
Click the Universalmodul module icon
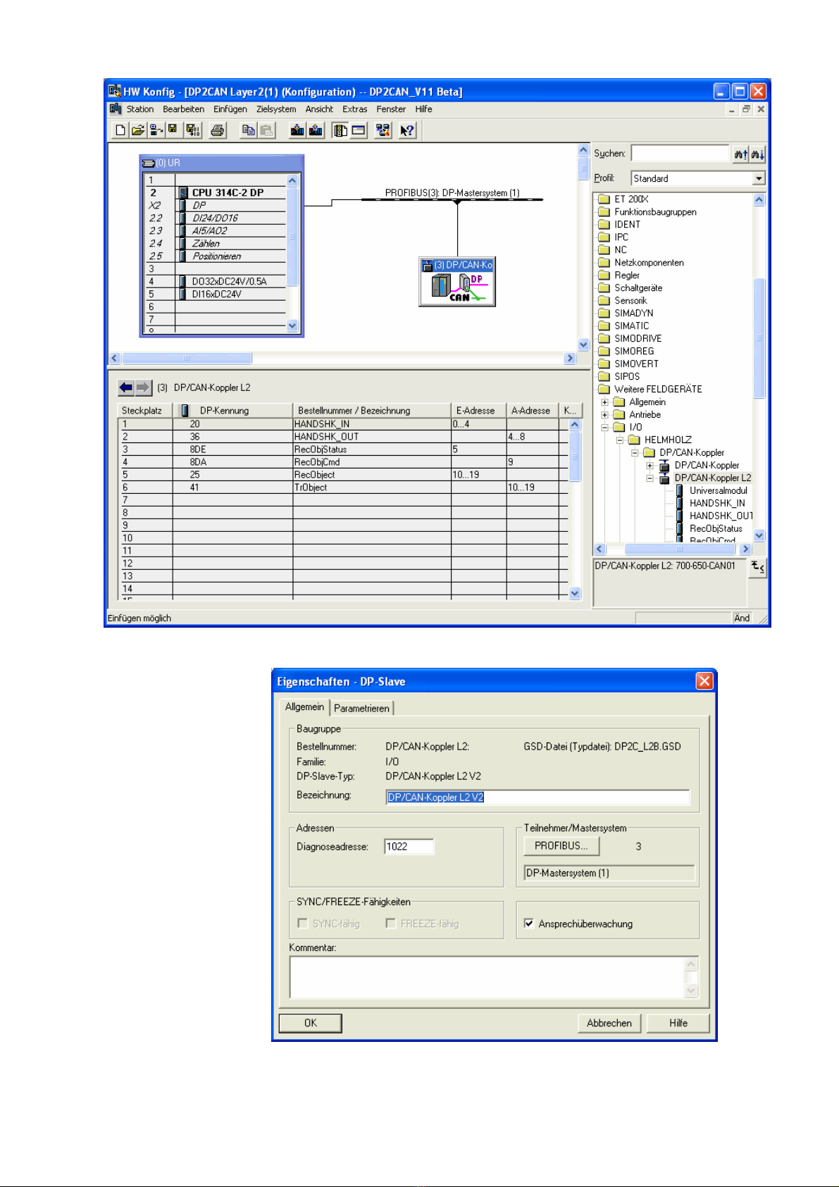pyautogui.click(x=680, y=491)
